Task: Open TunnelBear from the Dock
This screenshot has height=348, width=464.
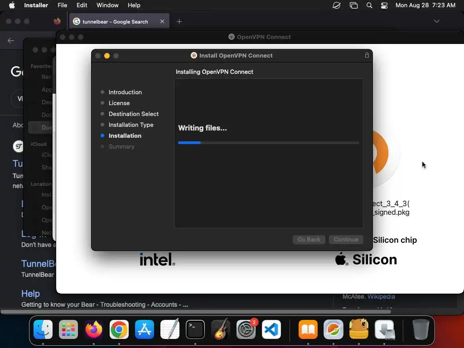Action: pos(359,329)
